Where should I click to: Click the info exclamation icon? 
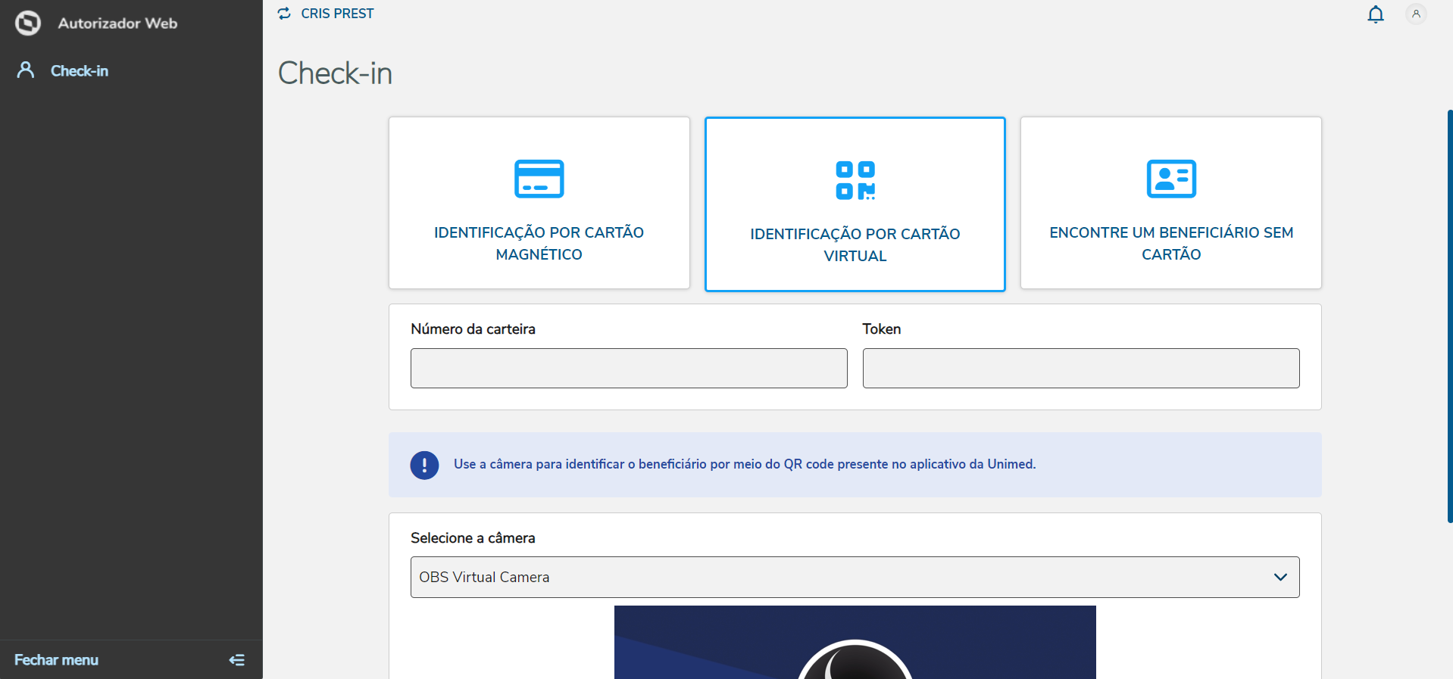click(424, 465)
